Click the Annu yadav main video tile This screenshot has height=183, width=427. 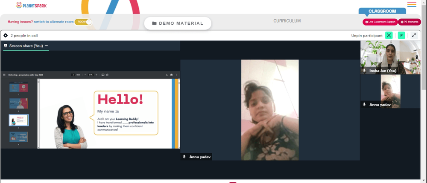point(270,110)
